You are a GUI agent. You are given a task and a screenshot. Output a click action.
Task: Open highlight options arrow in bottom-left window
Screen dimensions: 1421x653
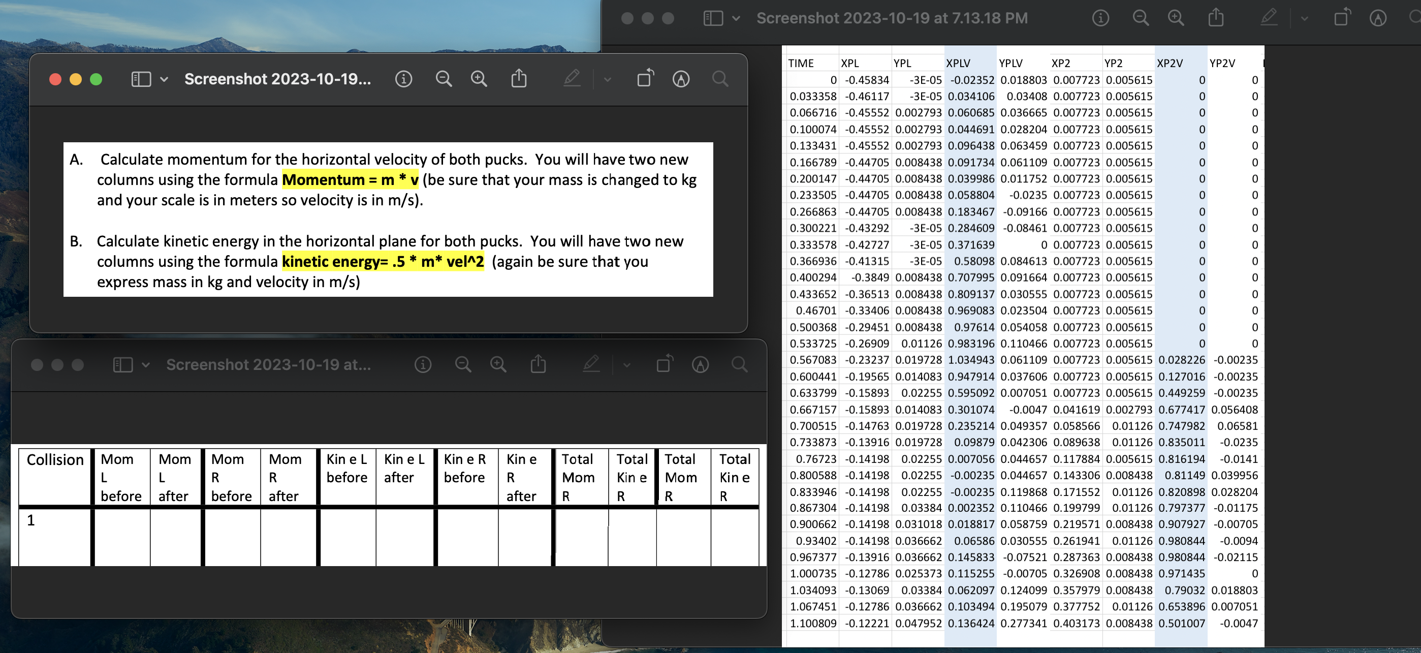(x=626, y=365)
